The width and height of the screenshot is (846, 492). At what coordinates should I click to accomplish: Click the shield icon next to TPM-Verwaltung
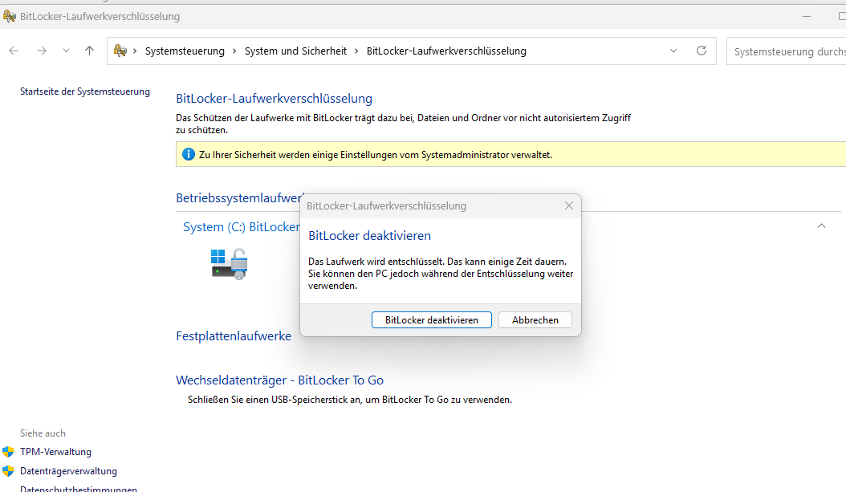click(8, 452)
